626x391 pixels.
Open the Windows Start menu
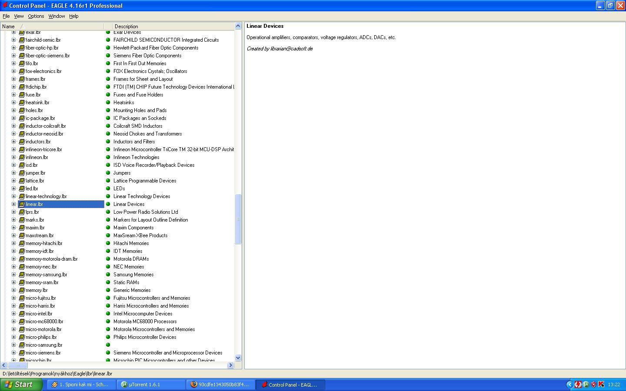(21, 384)
